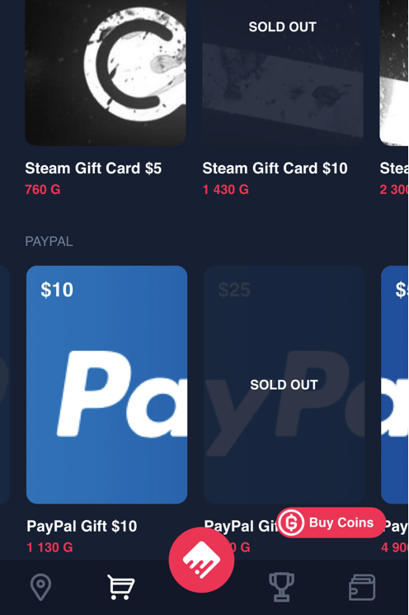Viewport: 409px width, 615px height.
Task: Tap the PayPal Gift $10 title
Action: click(x=82, y=526)
